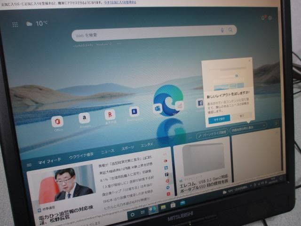Click the gray dismiss button in layout popup
The height and width of the screenshot is (226, 301).
[242, 116]
